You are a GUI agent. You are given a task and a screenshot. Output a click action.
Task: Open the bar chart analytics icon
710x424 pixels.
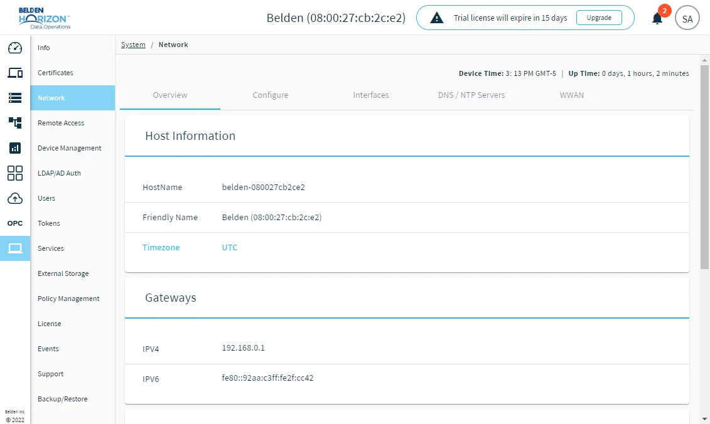coord(15,148)
